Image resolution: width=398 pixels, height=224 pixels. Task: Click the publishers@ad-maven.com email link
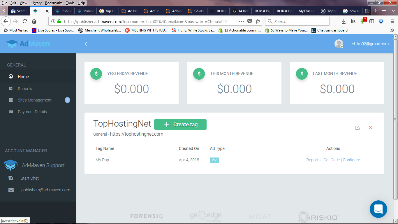click(46, 190)
